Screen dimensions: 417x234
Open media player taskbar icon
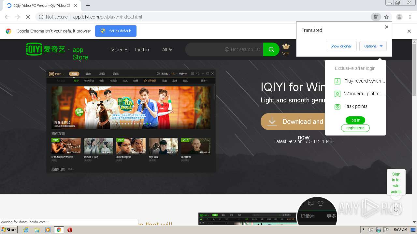(x=48, y=230)
